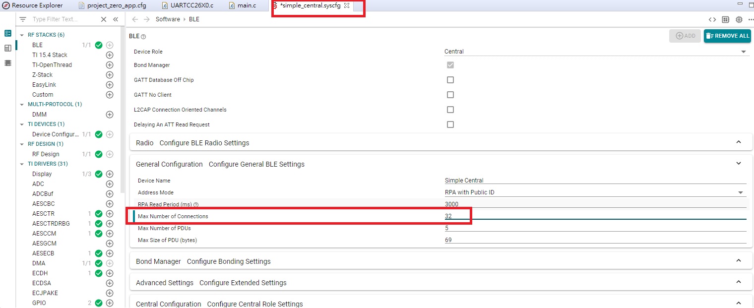Screen dimensions: 754x308
Task: Open the Address Mode dropdown
Action: pyautogui.click(x=595, y=192)
